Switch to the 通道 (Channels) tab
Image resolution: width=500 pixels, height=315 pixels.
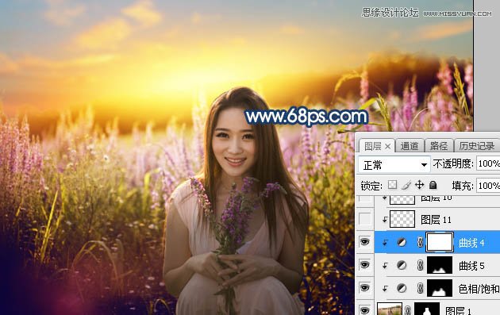pos(410,146)
